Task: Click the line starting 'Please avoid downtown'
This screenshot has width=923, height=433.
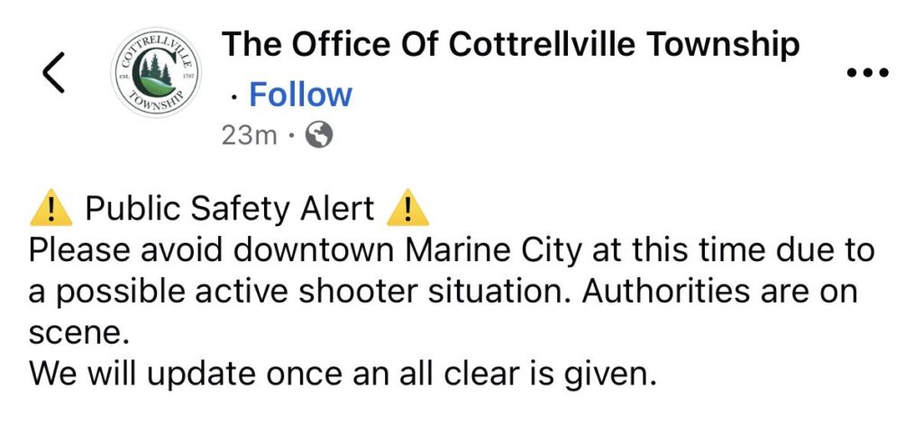Action: pos(451,250)
